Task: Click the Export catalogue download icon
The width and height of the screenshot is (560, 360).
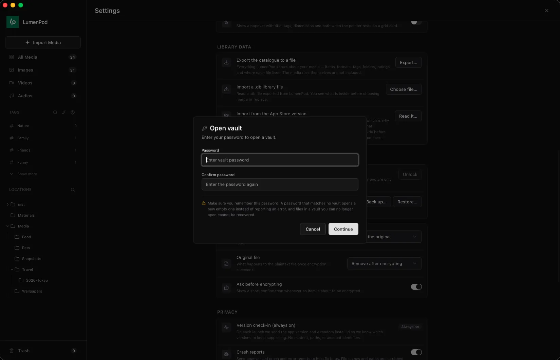Action: [226, 62]
